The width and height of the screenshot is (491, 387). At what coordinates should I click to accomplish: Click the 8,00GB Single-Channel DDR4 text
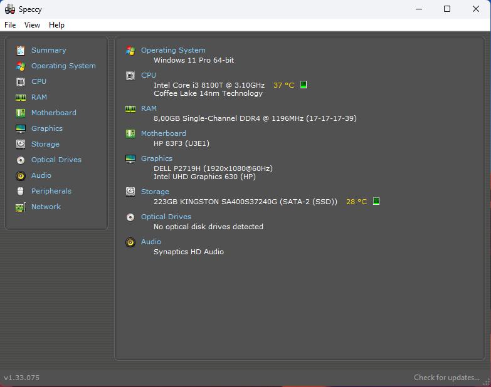tap(255, 118)
